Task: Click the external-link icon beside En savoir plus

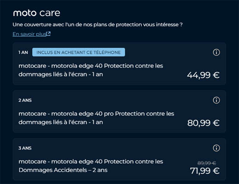Action: pyautogui.click(x=48, y=34)
